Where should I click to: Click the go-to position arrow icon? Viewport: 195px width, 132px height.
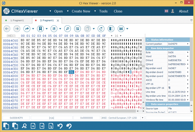(27, 29)
